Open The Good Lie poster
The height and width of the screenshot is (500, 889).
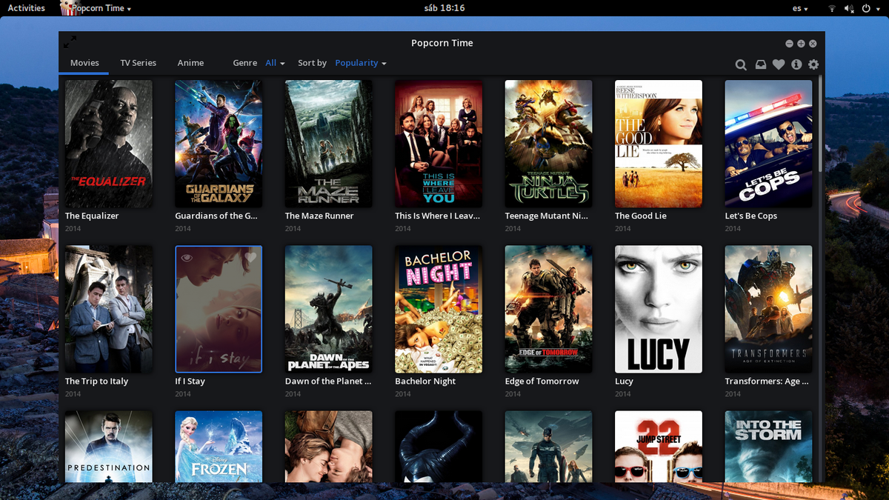[x=659, y=144]
